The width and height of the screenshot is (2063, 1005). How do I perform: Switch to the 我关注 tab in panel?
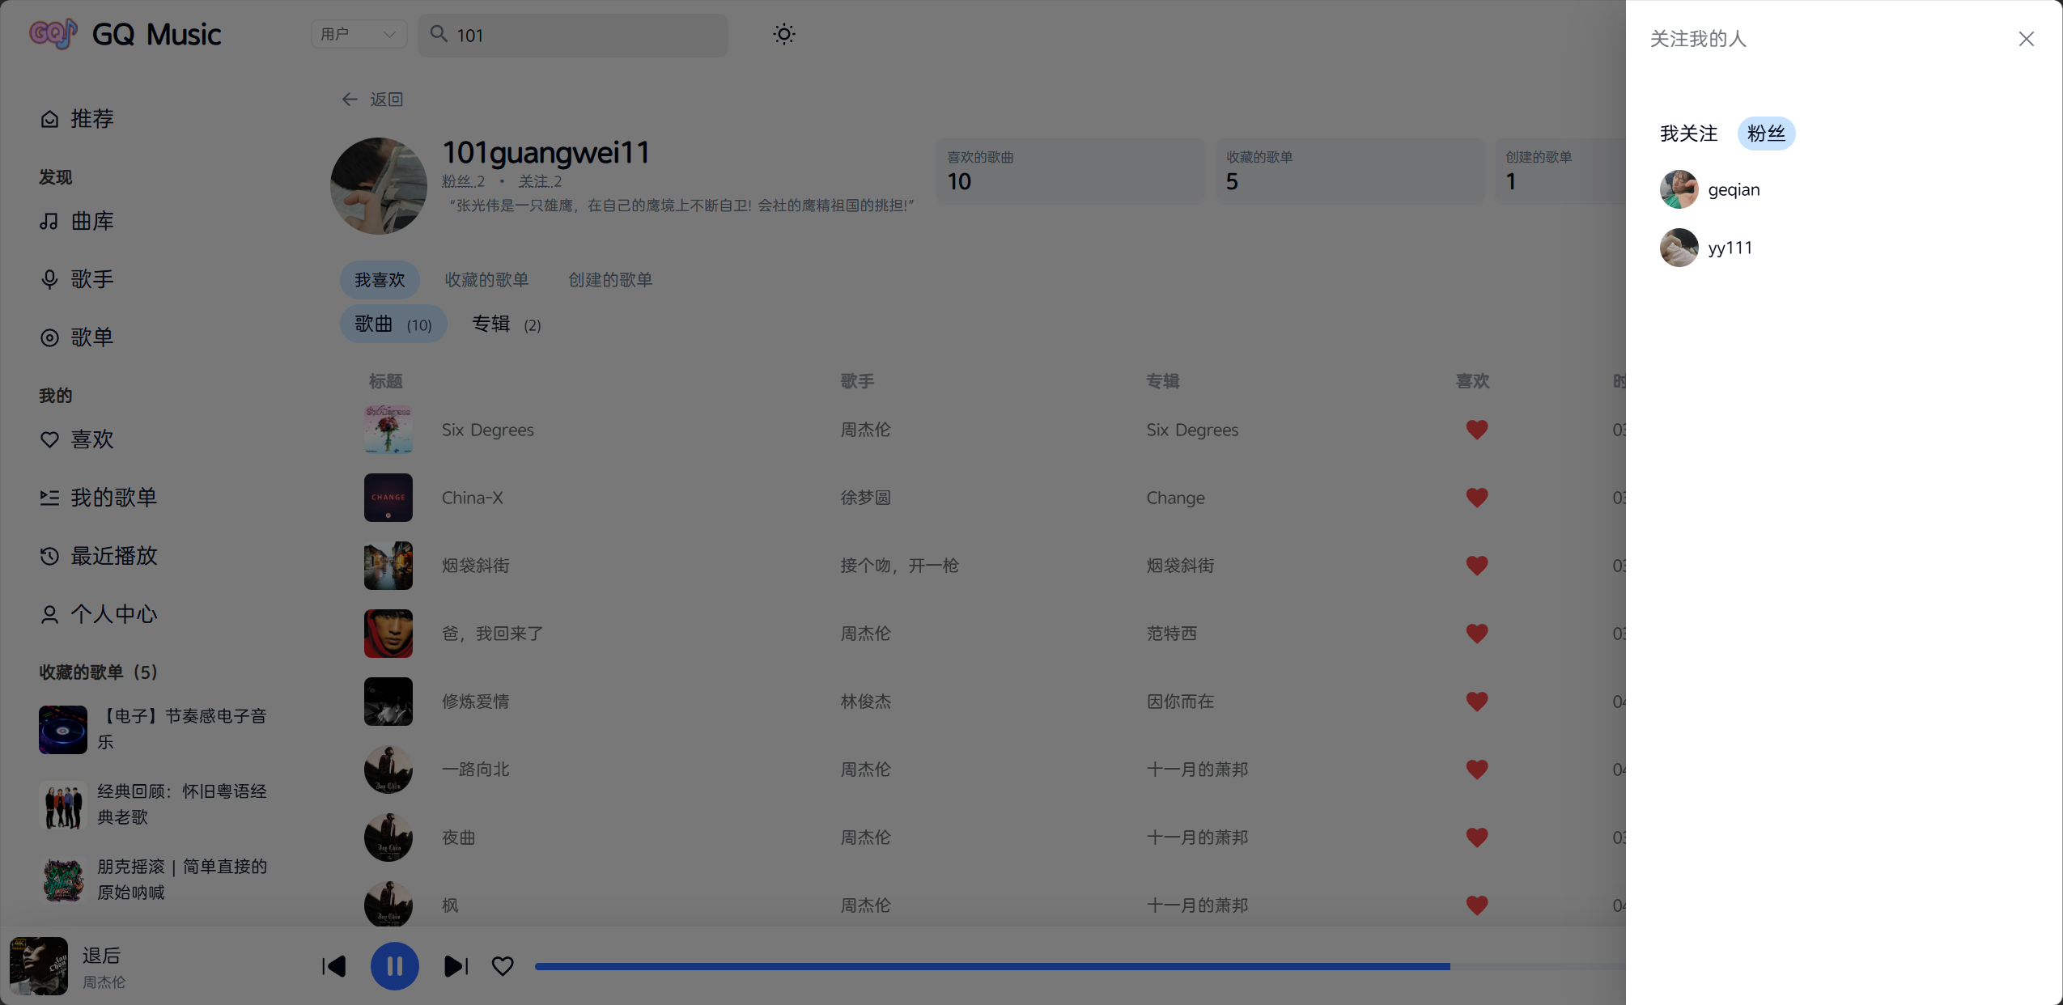[1688, 134]
